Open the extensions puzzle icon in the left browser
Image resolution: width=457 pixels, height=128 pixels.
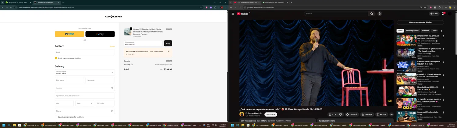pyautogui.click(x=215, y=7)
